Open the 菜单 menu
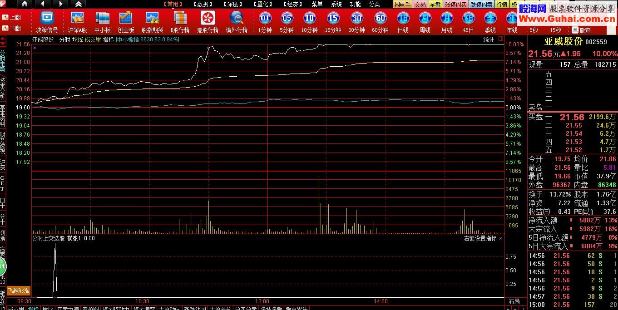The width and height of the screenshot is (618, 310). (317, 4)
